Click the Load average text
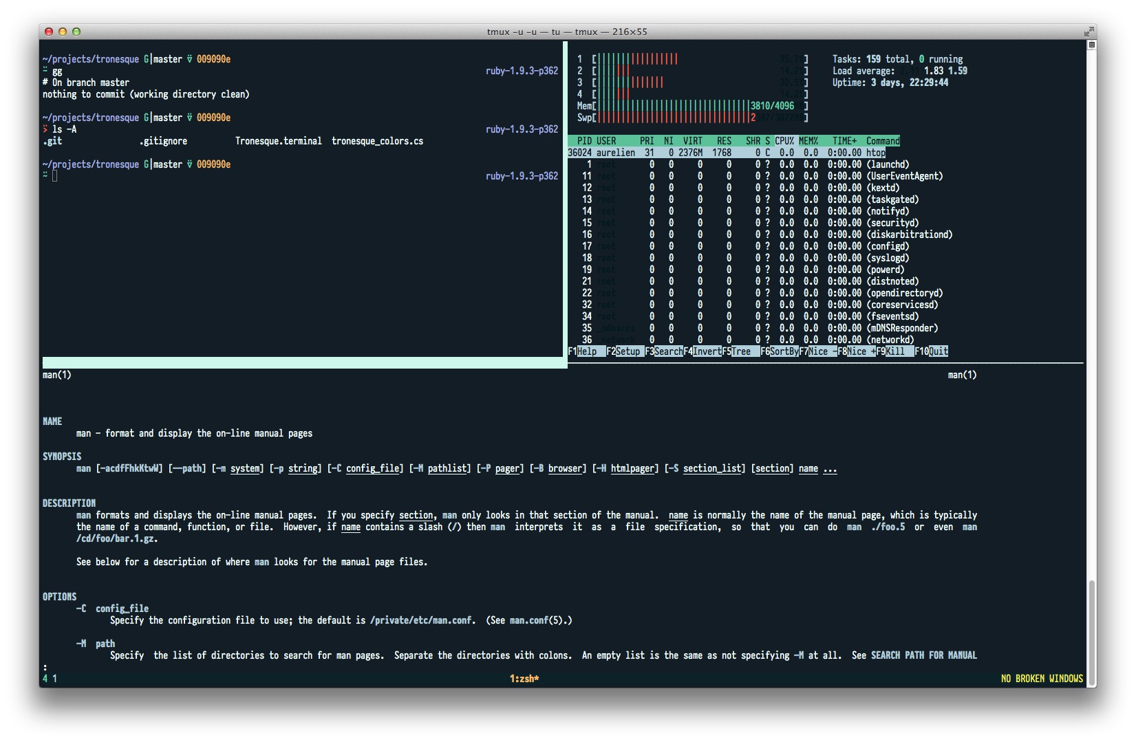 click(899, 71)
